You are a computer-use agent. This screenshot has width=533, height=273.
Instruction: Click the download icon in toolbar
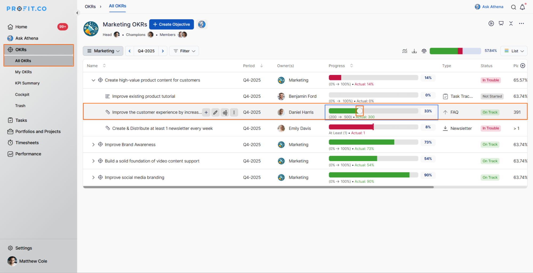point(414,51)
